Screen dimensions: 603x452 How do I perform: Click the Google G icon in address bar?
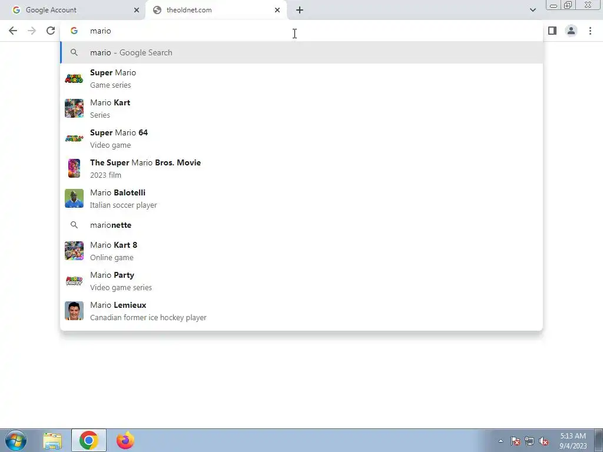74,31
